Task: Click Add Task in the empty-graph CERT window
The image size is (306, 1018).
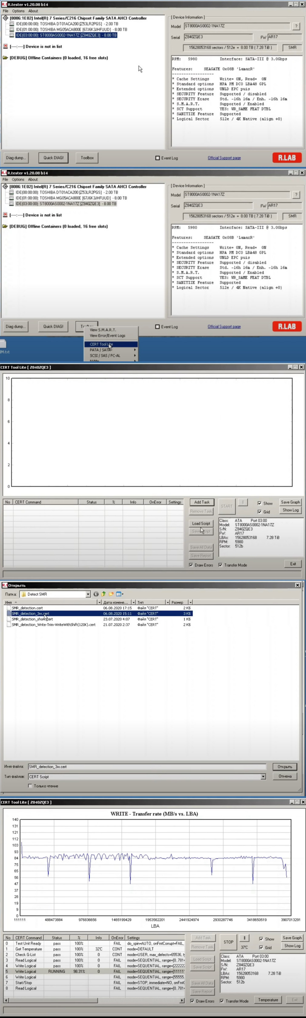Action: (202, 502)
